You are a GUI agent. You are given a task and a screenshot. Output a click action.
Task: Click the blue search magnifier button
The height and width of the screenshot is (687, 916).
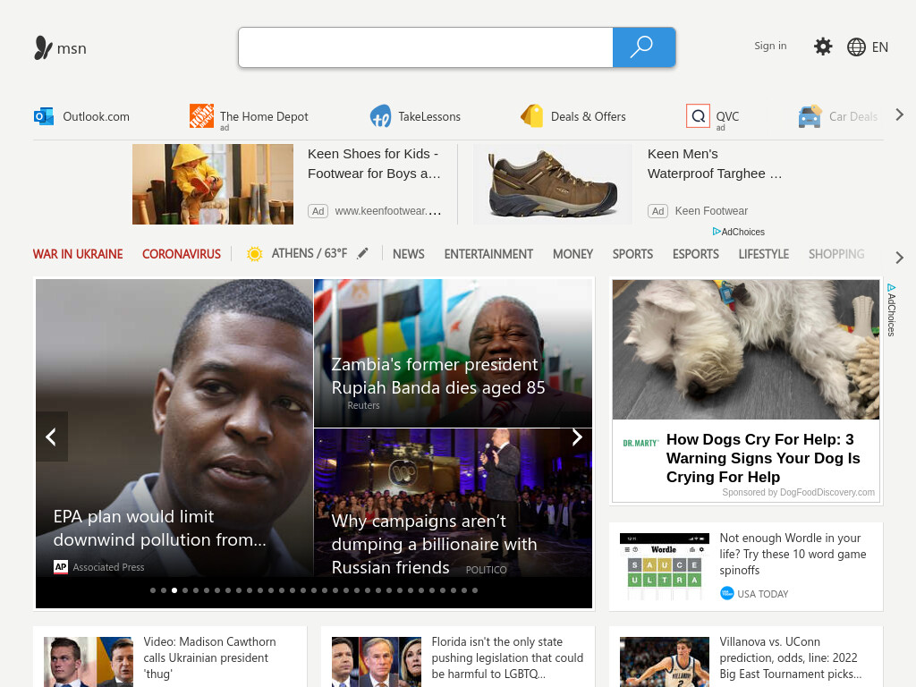coord(644,47)
